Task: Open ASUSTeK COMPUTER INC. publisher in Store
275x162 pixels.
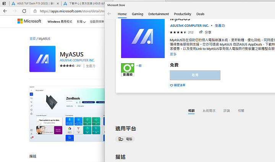Action: [x=189, y=26]
